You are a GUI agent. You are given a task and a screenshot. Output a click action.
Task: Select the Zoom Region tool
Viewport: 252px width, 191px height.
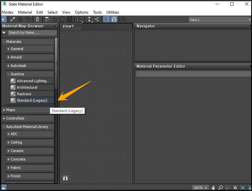[x=228, y=187]
